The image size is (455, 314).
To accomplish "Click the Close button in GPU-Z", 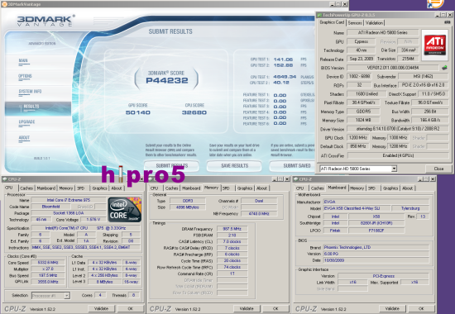I will [x=438, y=169].
